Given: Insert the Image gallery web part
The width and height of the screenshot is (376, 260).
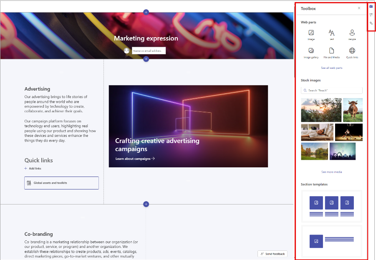Looking at the screenshot, I should 311,52.
